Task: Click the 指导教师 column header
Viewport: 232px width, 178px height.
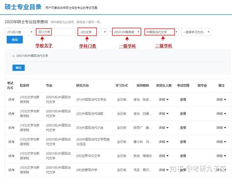Action: tap(143, 85)
